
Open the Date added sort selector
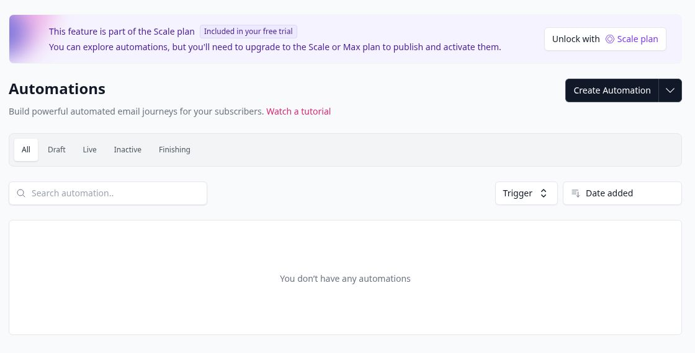pyautogui.click(x=622, y=193)
